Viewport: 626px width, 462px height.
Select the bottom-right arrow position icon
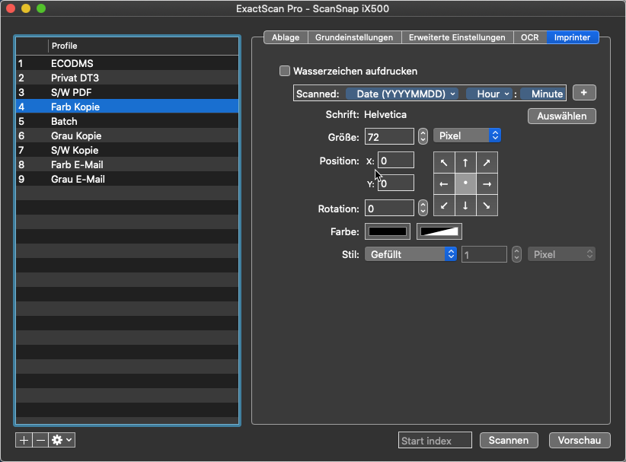click(487, 206)
